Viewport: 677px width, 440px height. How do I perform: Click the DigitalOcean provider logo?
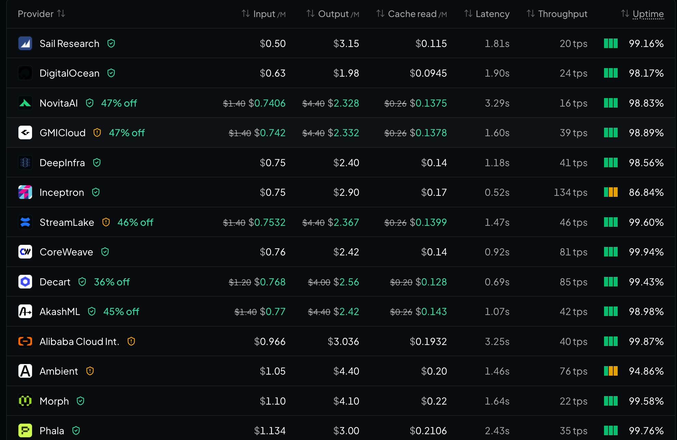coord(25,73)
